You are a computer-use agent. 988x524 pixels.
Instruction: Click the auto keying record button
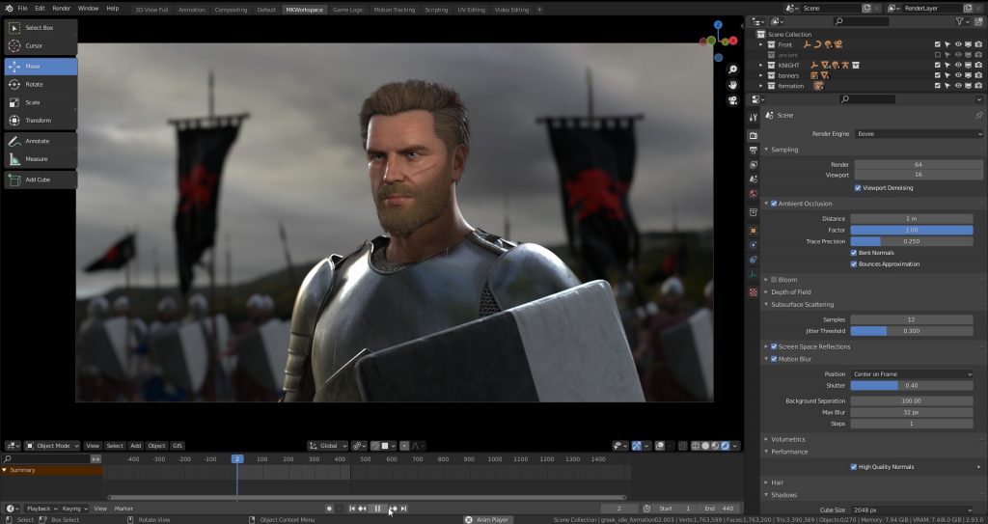click(329, 509)
